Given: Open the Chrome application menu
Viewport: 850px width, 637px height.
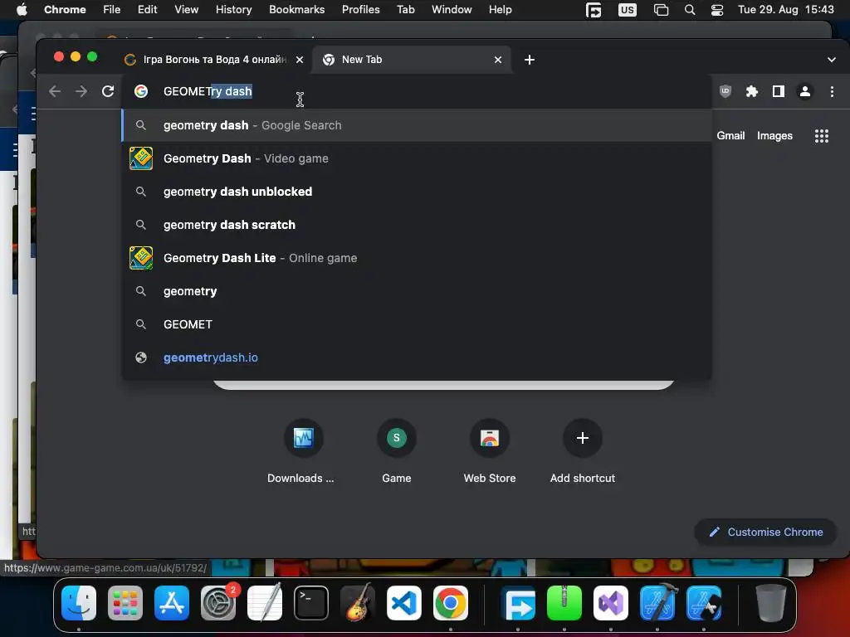Looking at the screenshot, I should click(x=65, y=10).
